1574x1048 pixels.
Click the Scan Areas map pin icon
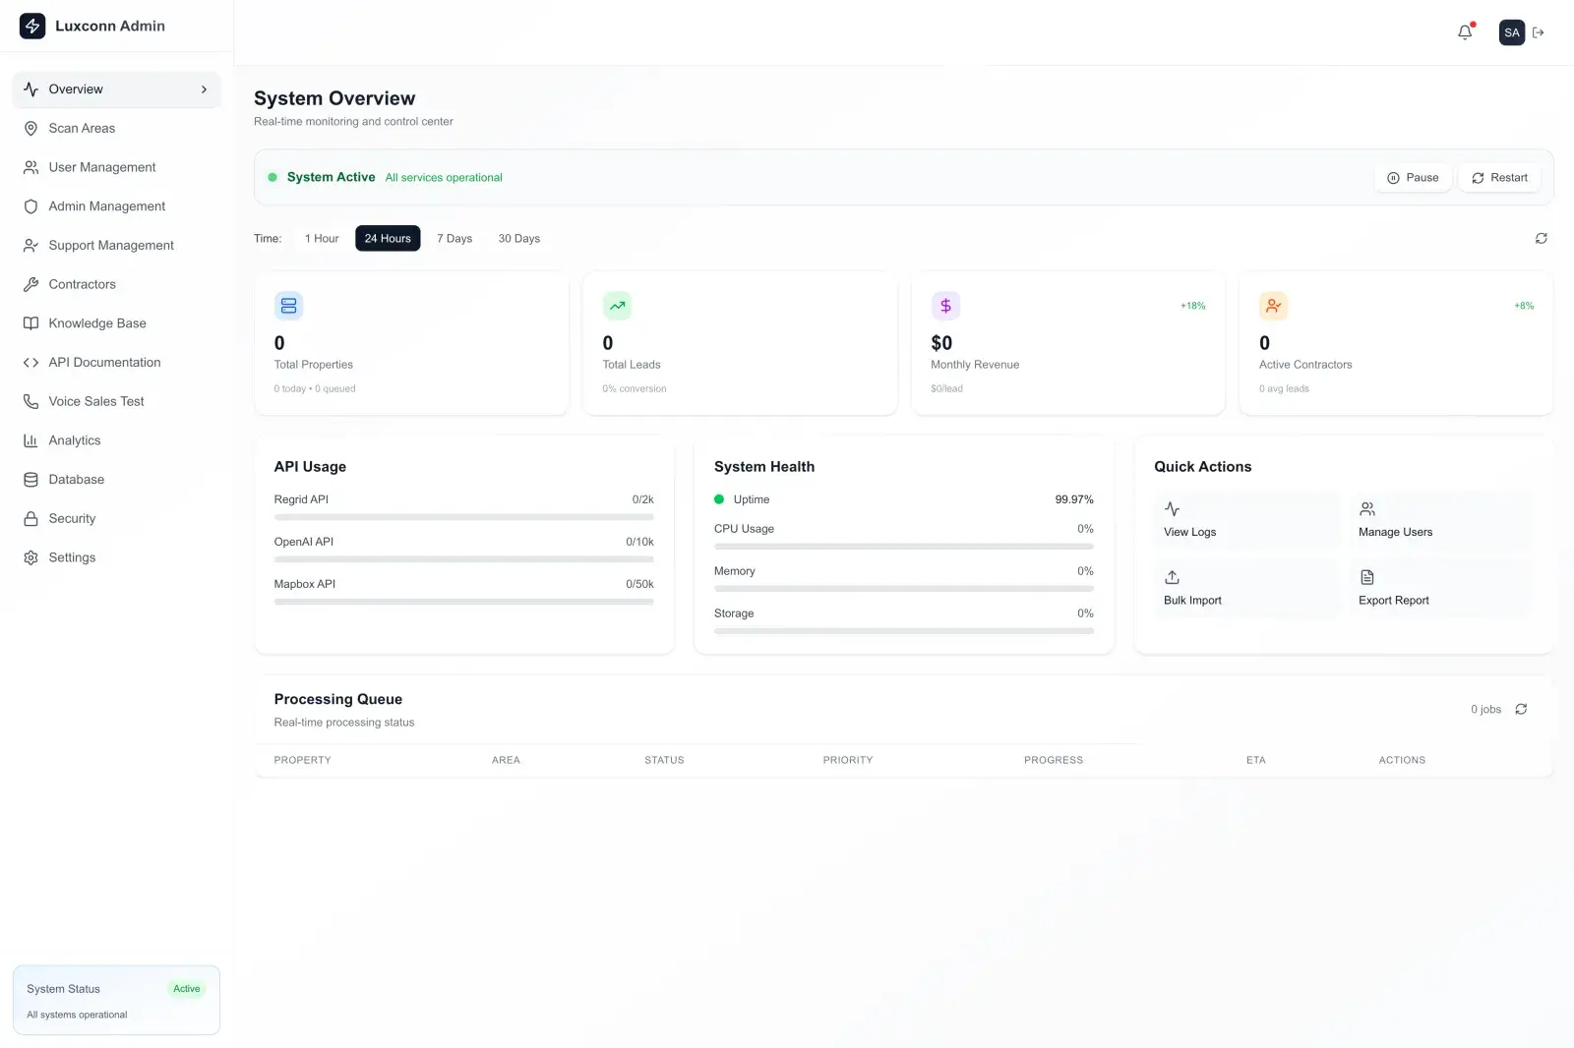coord(30,129)
